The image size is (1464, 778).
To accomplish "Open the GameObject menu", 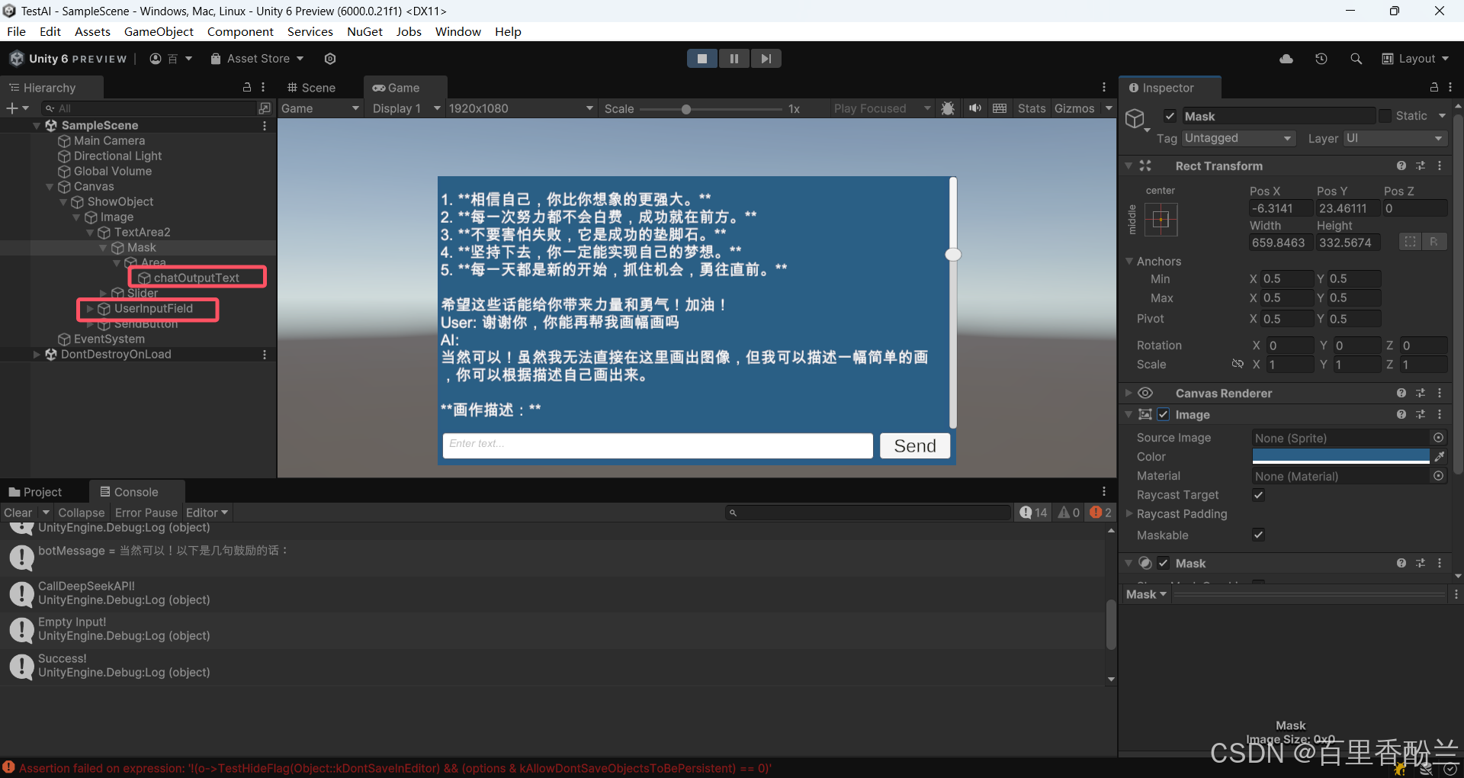I will tap(159, 31).
